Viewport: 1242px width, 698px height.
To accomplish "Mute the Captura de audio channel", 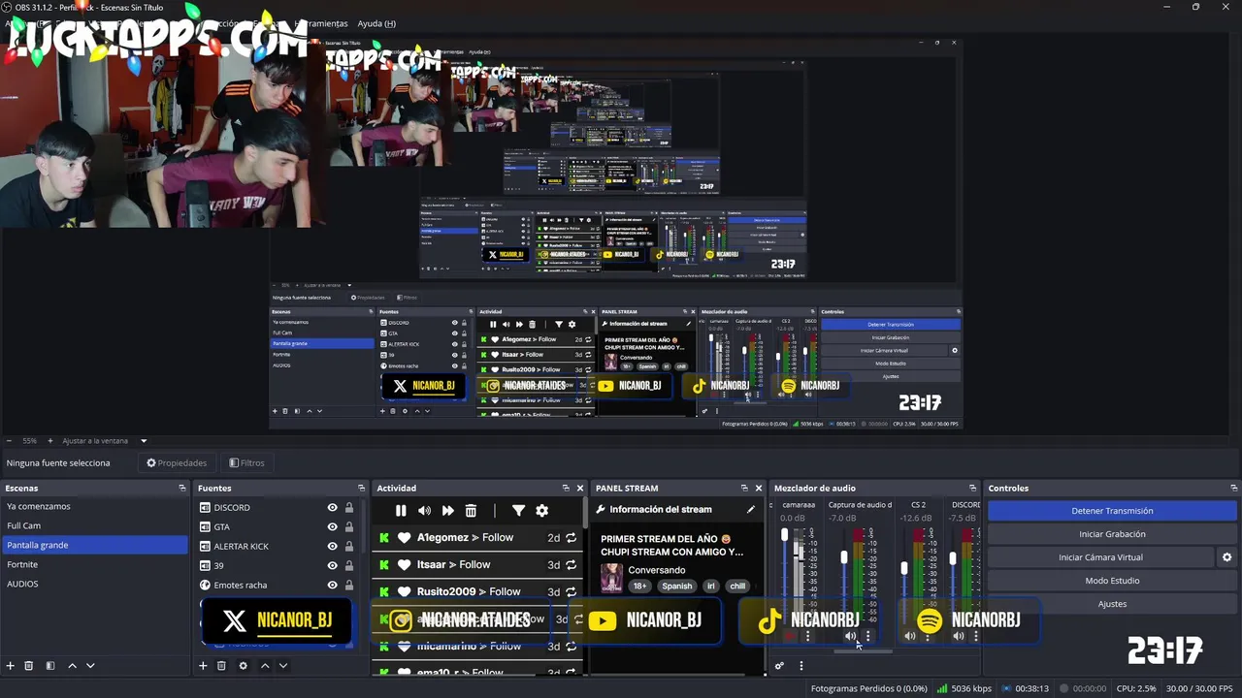I will pyautogui.click(x=850, y=636).
